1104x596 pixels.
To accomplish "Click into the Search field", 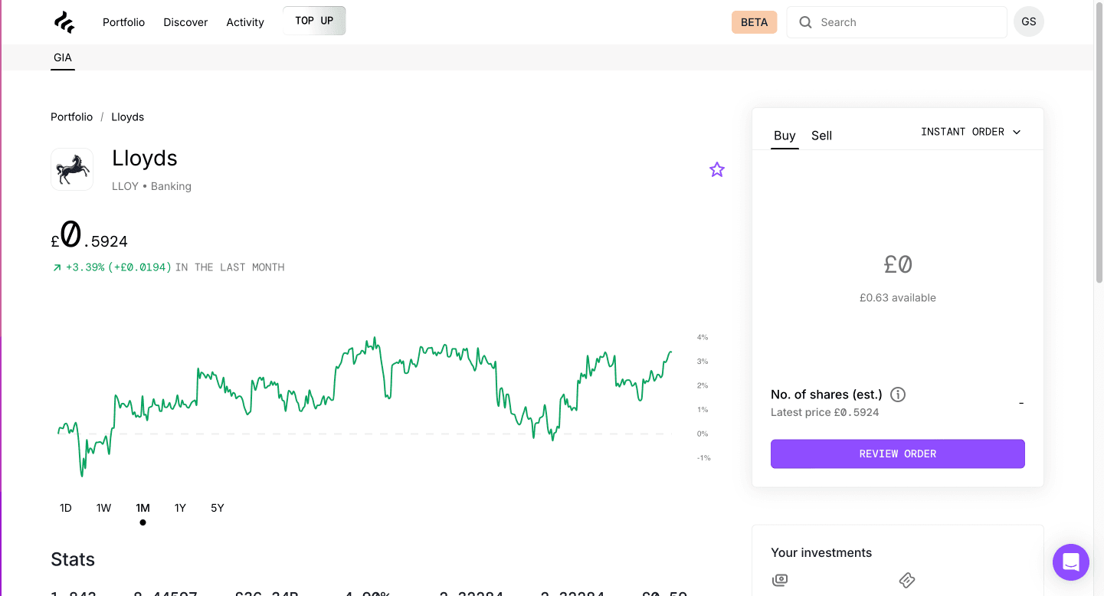I will [x=904, y=22].
